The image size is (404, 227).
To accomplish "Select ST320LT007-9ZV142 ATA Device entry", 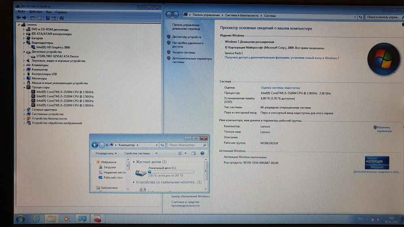I will point(57,56).
